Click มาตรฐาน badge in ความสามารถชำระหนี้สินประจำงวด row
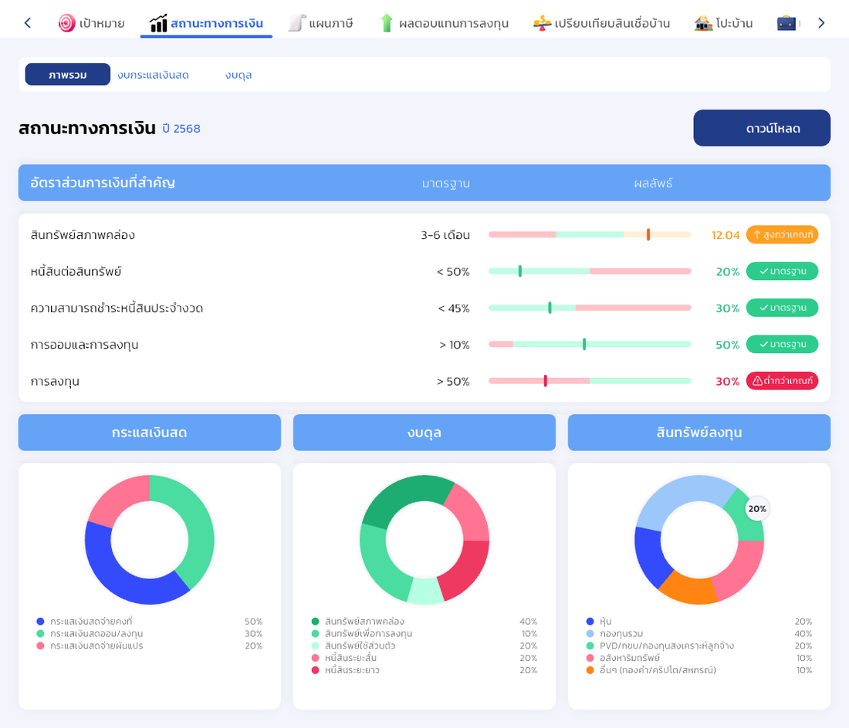 coord(782,308)
